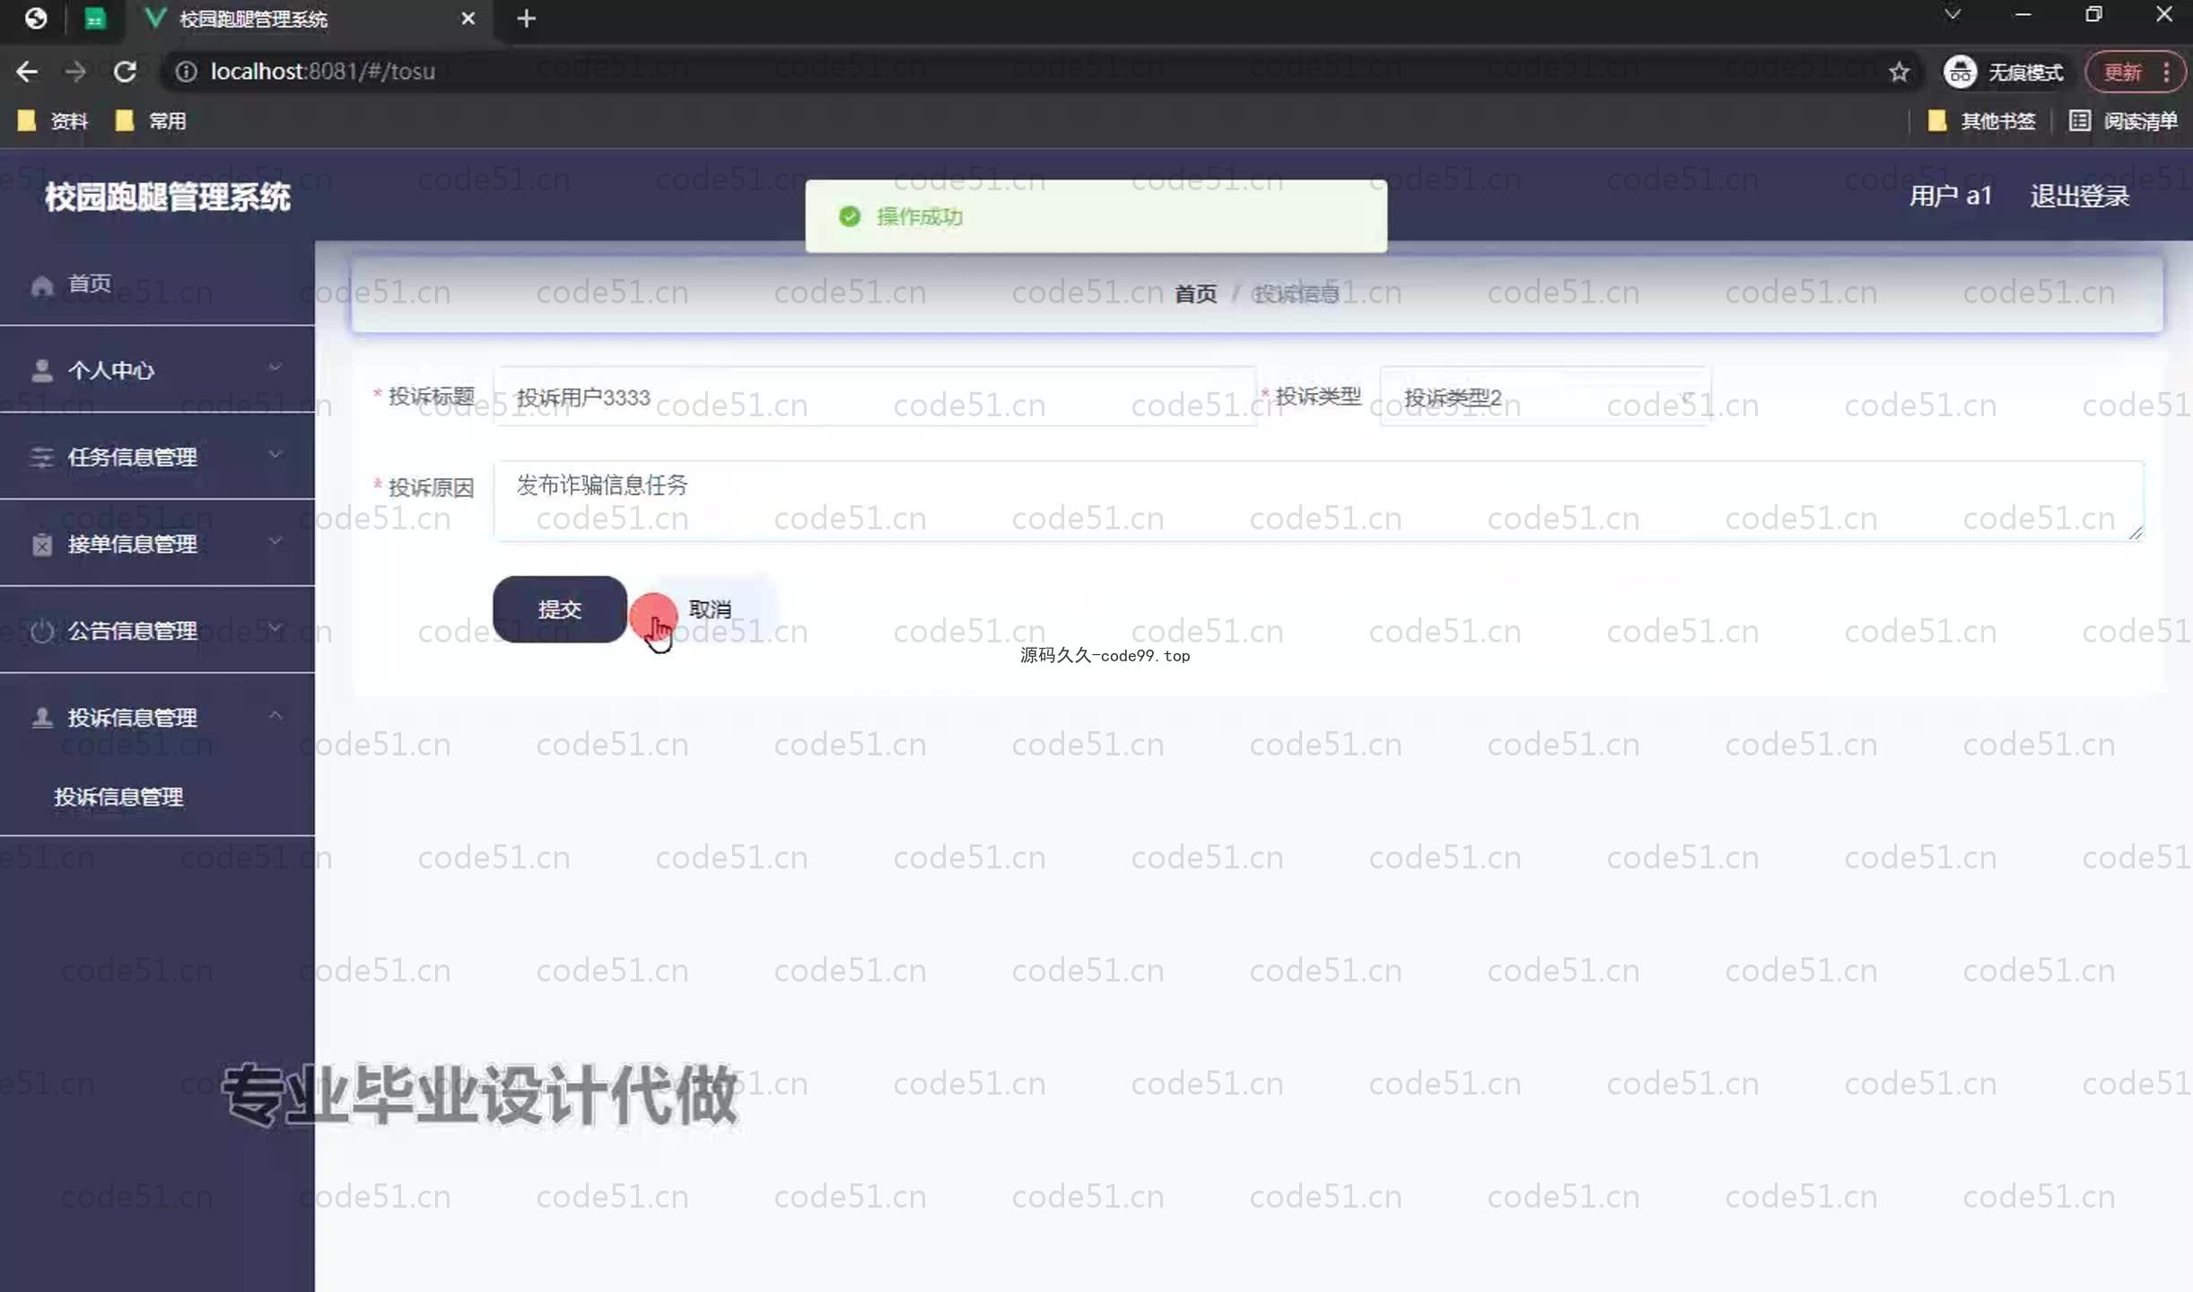The height and width of the screenshot is (1292, 2193).
Task: Click the user icon next to 投诉信息管理
Action: point(42,718)
